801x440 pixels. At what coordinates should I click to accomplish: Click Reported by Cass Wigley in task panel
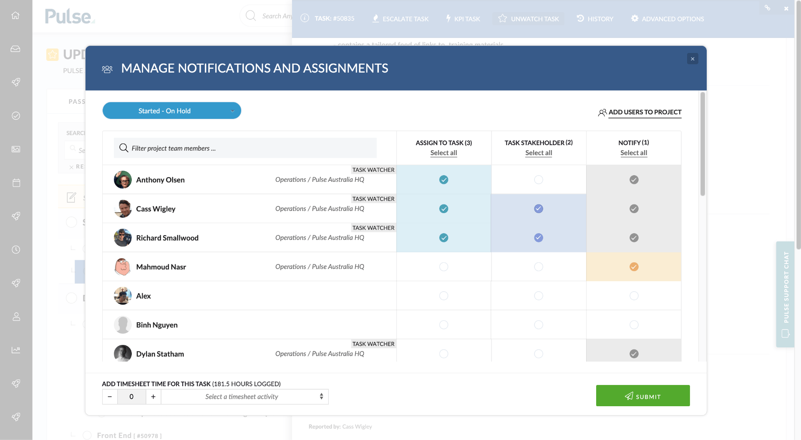[340, 426]
